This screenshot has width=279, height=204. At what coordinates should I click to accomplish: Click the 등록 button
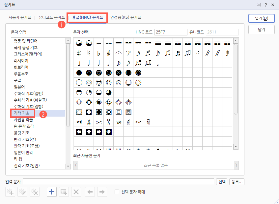[236, 182]
